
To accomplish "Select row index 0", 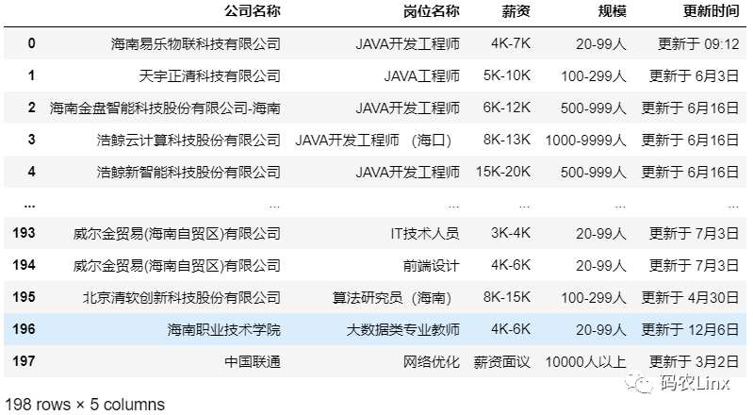I will pyautogui.click(x=31, y=43).
